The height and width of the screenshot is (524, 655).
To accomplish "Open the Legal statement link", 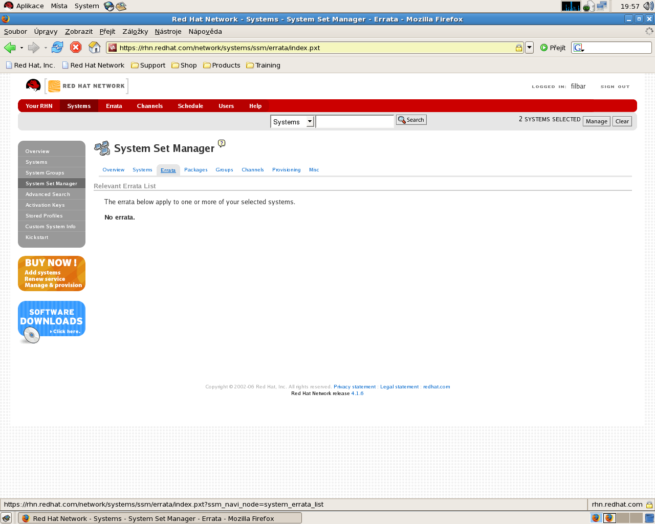I will pyautogui.click(x=399, y=387).
